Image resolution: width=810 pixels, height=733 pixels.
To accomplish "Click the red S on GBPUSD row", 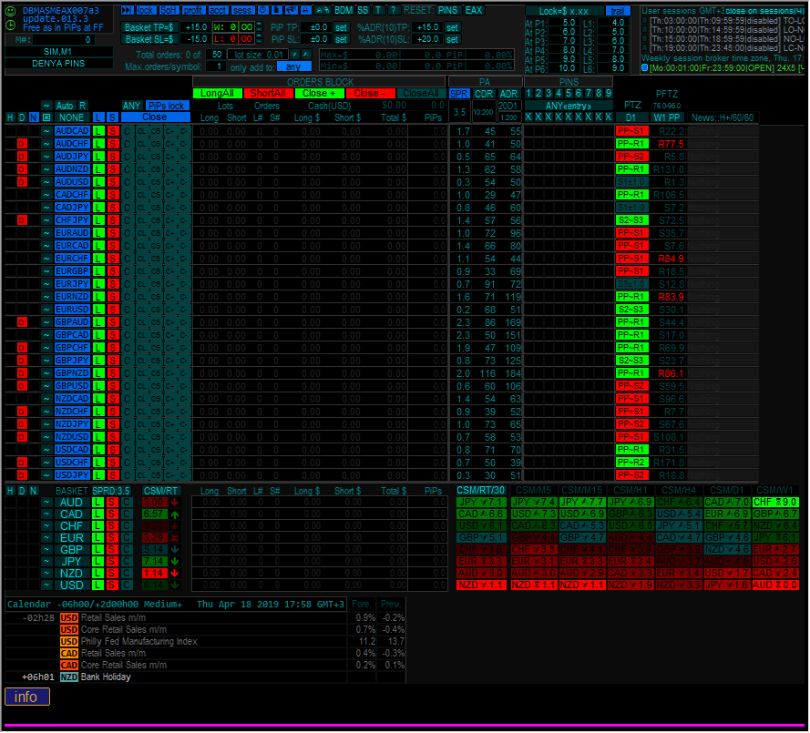I will click(113, 386).
